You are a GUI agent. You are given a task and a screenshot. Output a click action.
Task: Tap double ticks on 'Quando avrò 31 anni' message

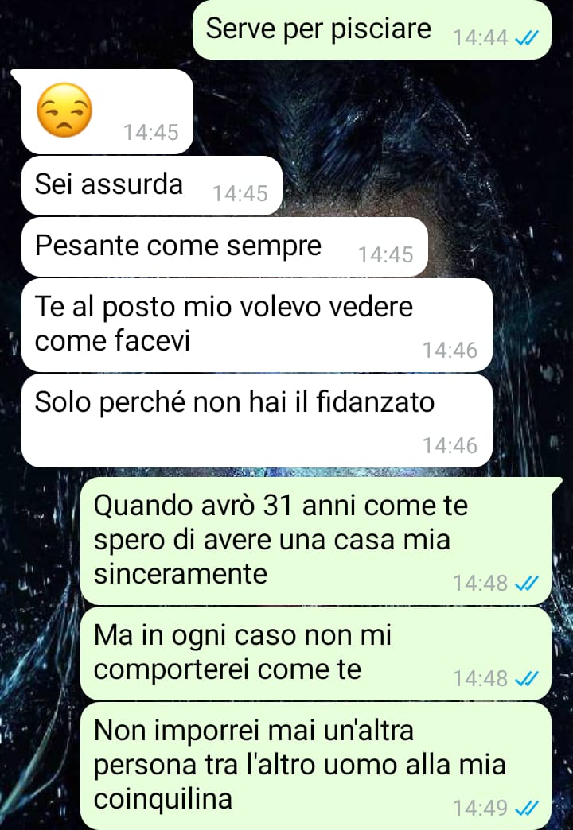tap(527, 583)
